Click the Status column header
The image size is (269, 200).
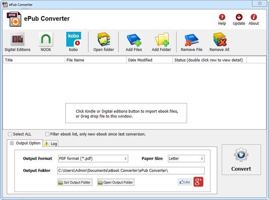(210, 60)
